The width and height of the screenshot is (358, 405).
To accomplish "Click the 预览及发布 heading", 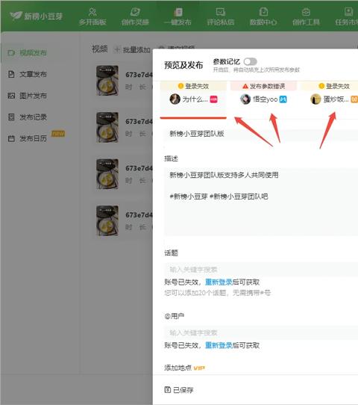I will coord(183,65).
